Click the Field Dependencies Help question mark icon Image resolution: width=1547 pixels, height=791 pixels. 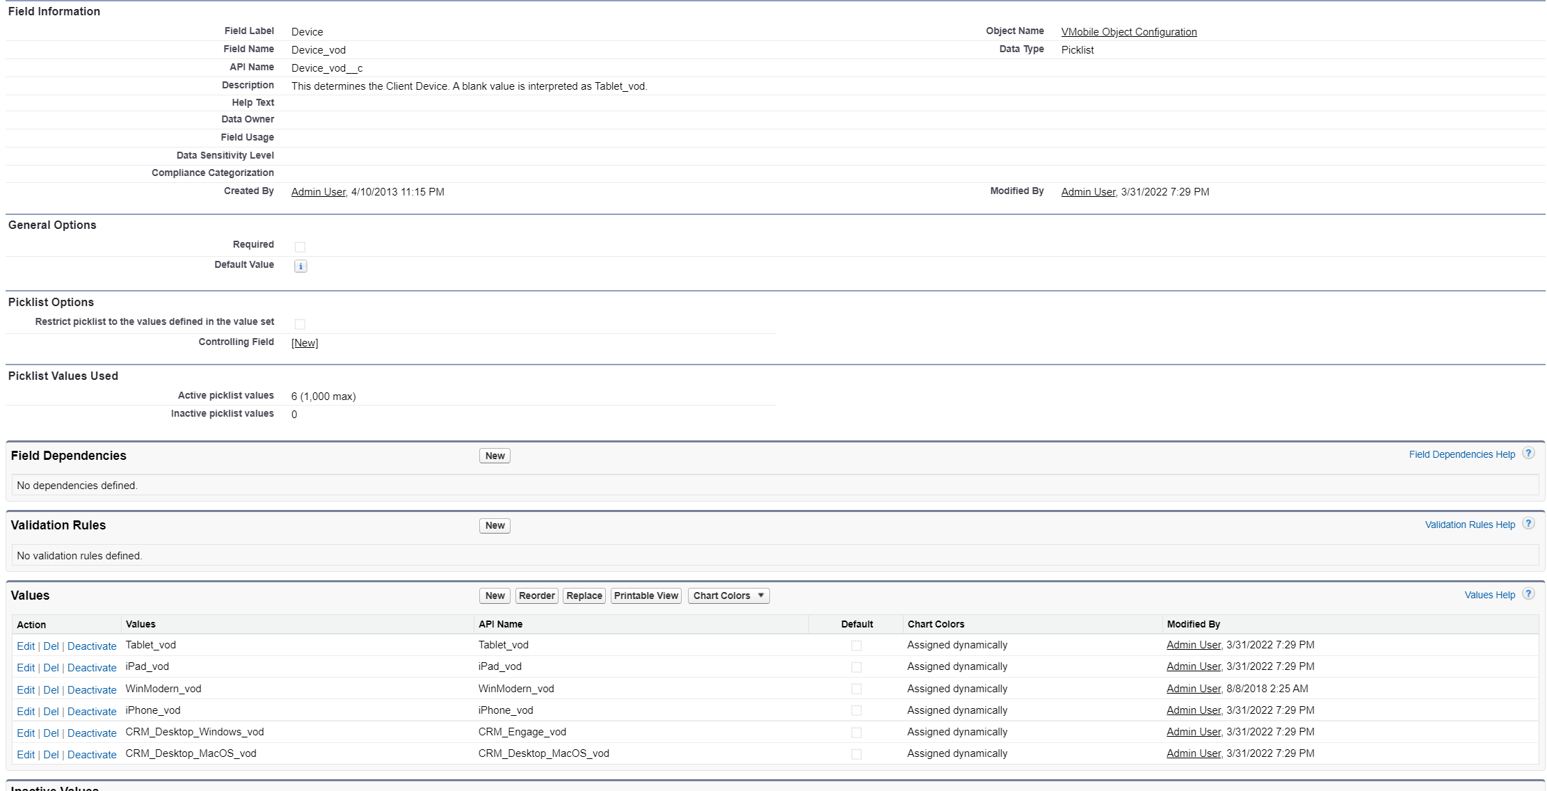coord(1528,453)
